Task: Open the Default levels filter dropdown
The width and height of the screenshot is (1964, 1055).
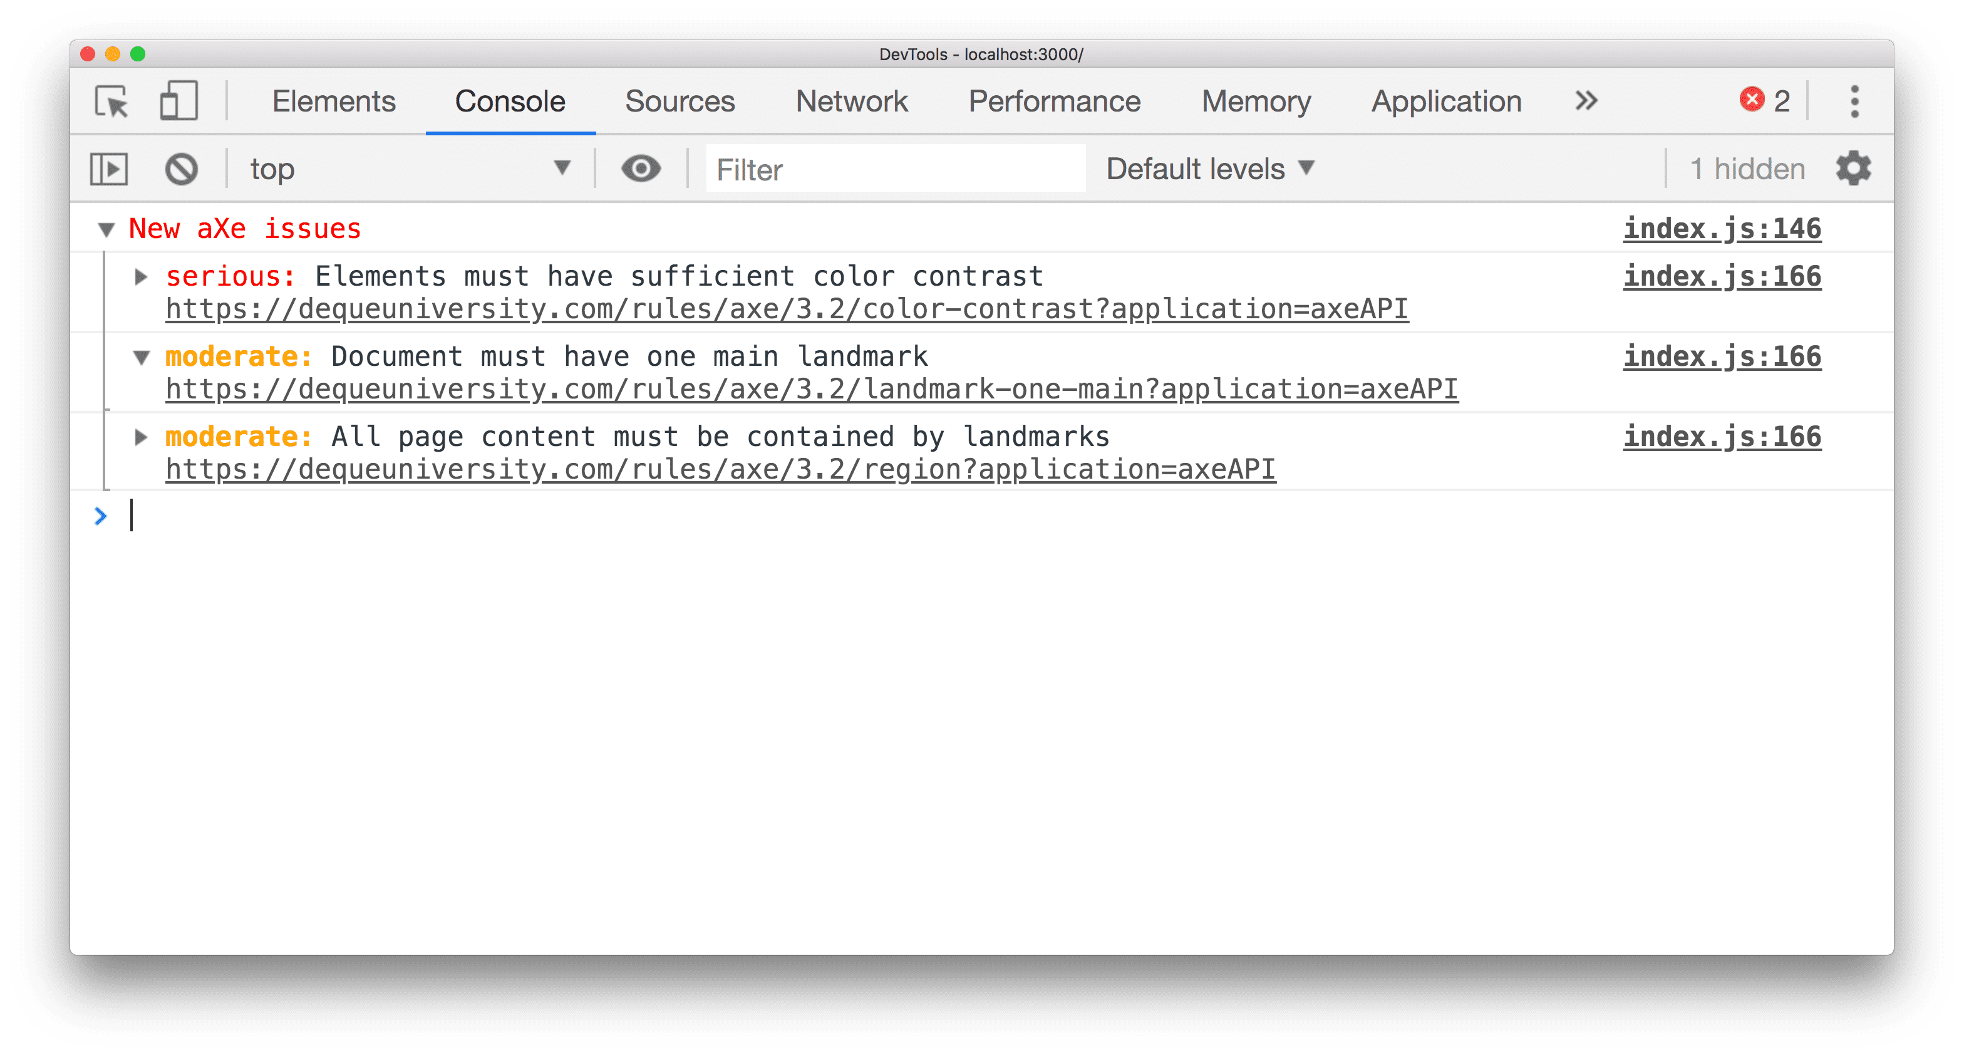Action: (1208, 169)
